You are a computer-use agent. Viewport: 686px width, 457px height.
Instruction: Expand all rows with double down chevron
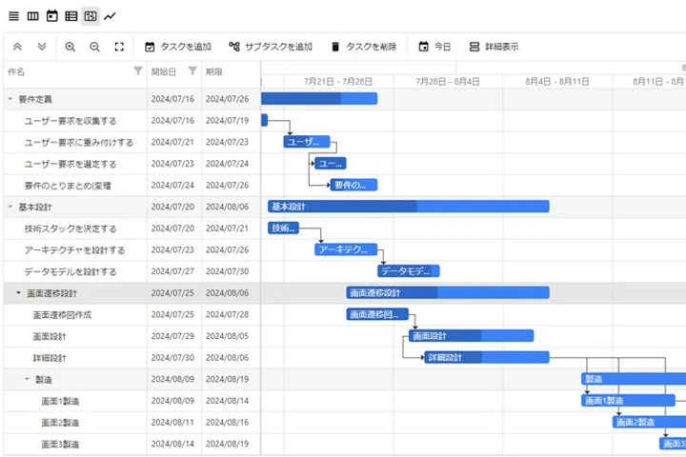pos(42,47)
